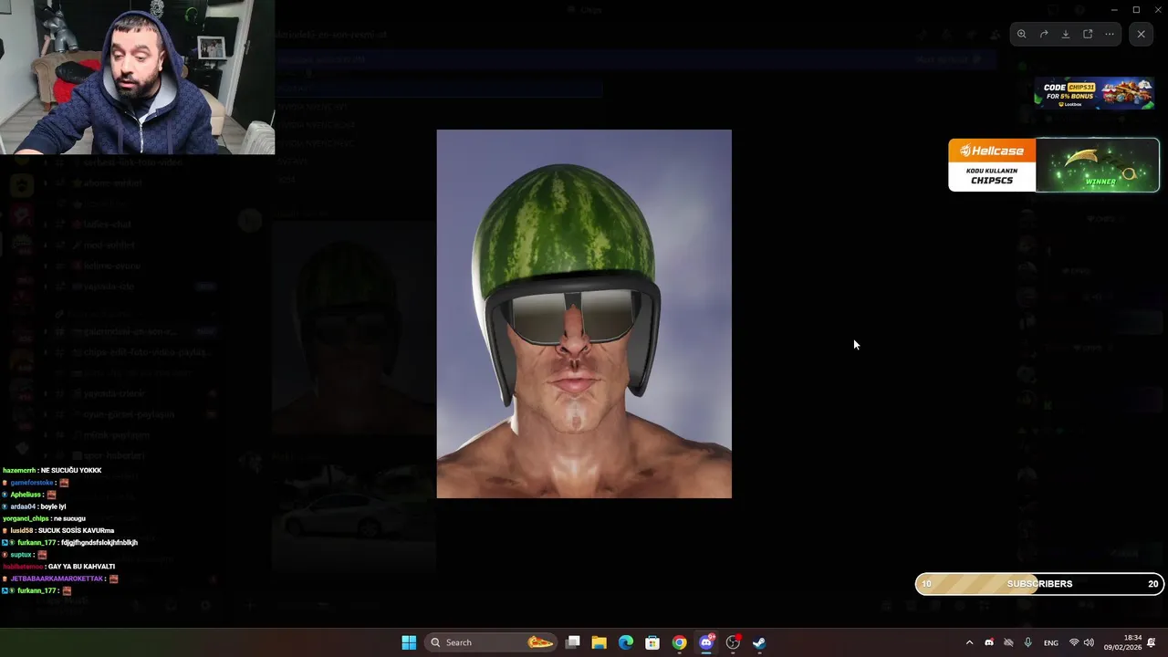Open the Wi-Fi network flyout

point(1074,642)
